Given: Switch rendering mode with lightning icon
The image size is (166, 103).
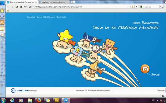Looking at the screenshot, I should point(133,7).
